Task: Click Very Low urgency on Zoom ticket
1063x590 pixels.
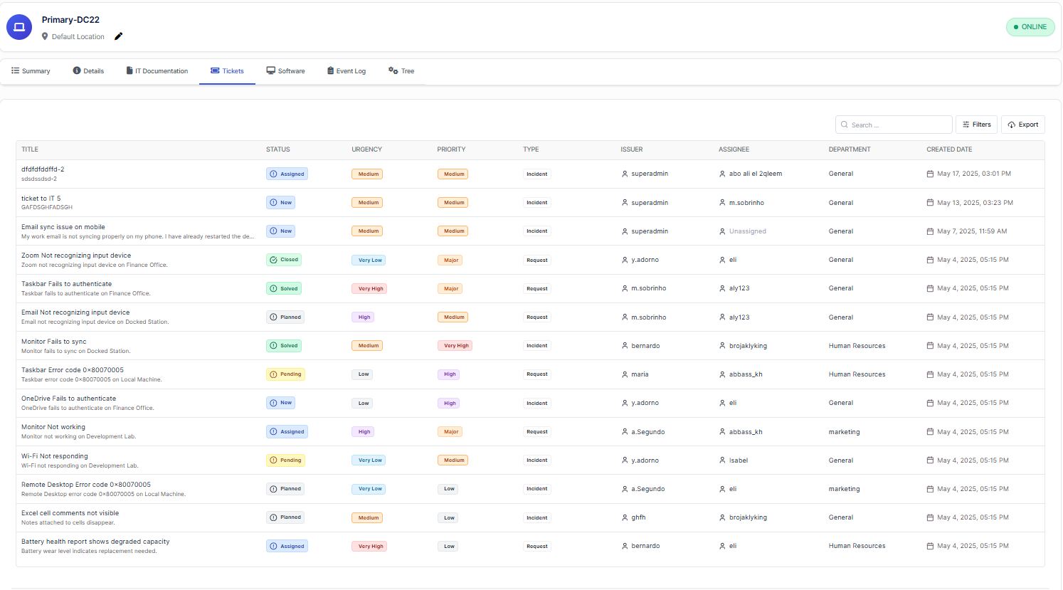Action: (x=369, y=260)
